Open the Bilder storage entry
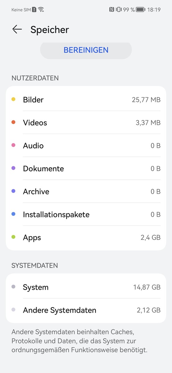The width and height of the screenshot is (172, 373). (x=86, y=99)
